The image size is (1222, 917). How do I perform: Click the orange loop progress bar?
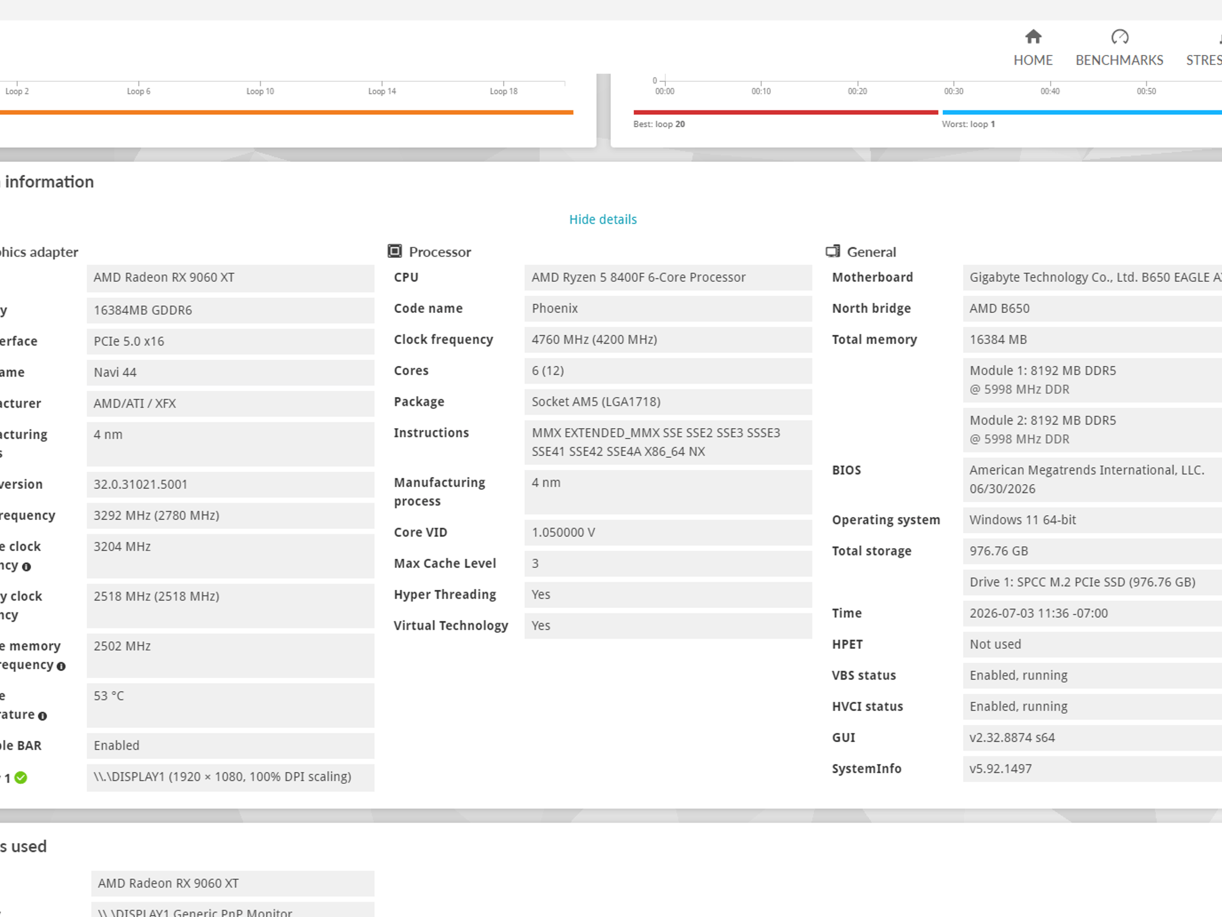286,112
